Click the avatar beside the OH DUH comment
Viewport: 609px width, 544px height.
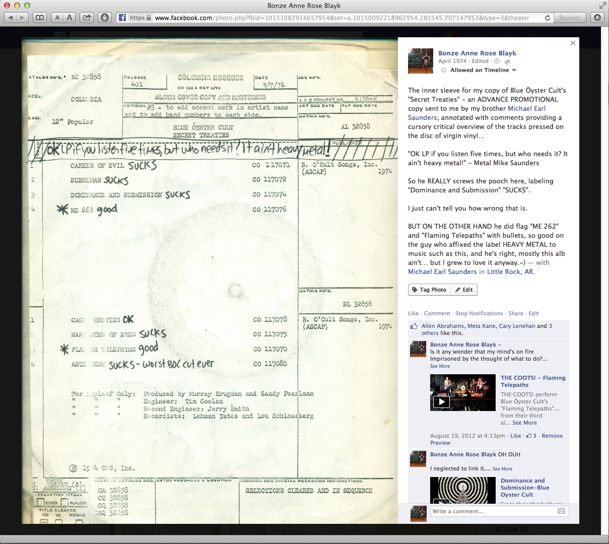coord(418,459)
